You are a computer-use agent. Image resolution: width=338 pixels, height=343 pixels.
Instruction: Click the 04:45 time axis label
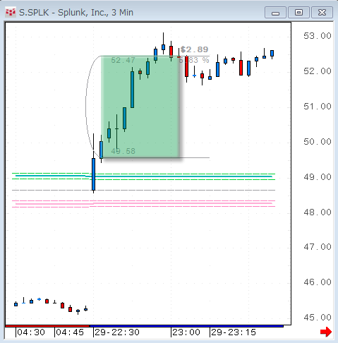pyautogui.click(x=70, y=332)
